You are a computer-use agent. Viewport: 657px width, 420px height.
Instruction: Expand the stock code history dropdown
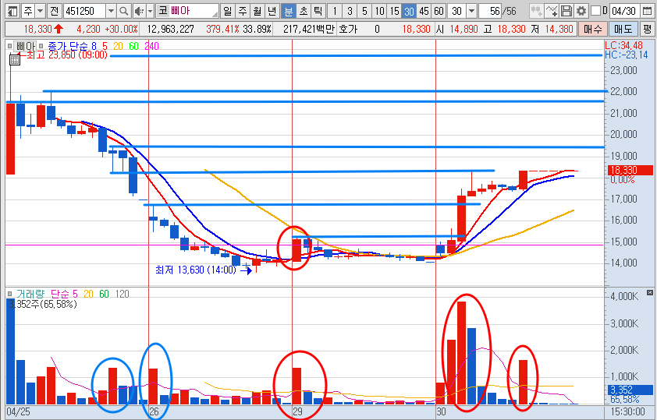(x=111, y=11)
